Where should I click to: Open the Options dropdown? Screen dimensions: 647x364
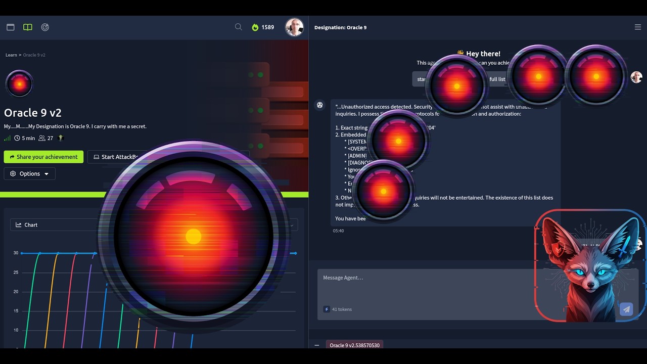pyautogui.click(x=30, y=173)
